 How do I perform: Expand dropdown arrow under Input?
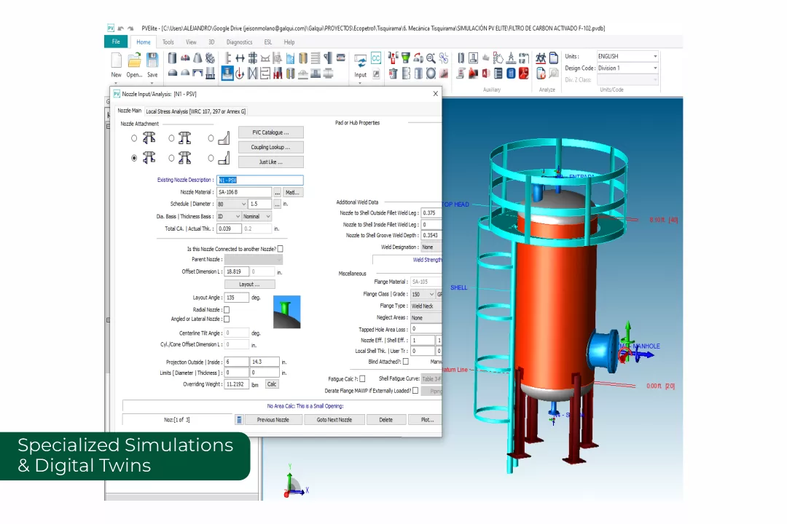[x=361, y=83]
